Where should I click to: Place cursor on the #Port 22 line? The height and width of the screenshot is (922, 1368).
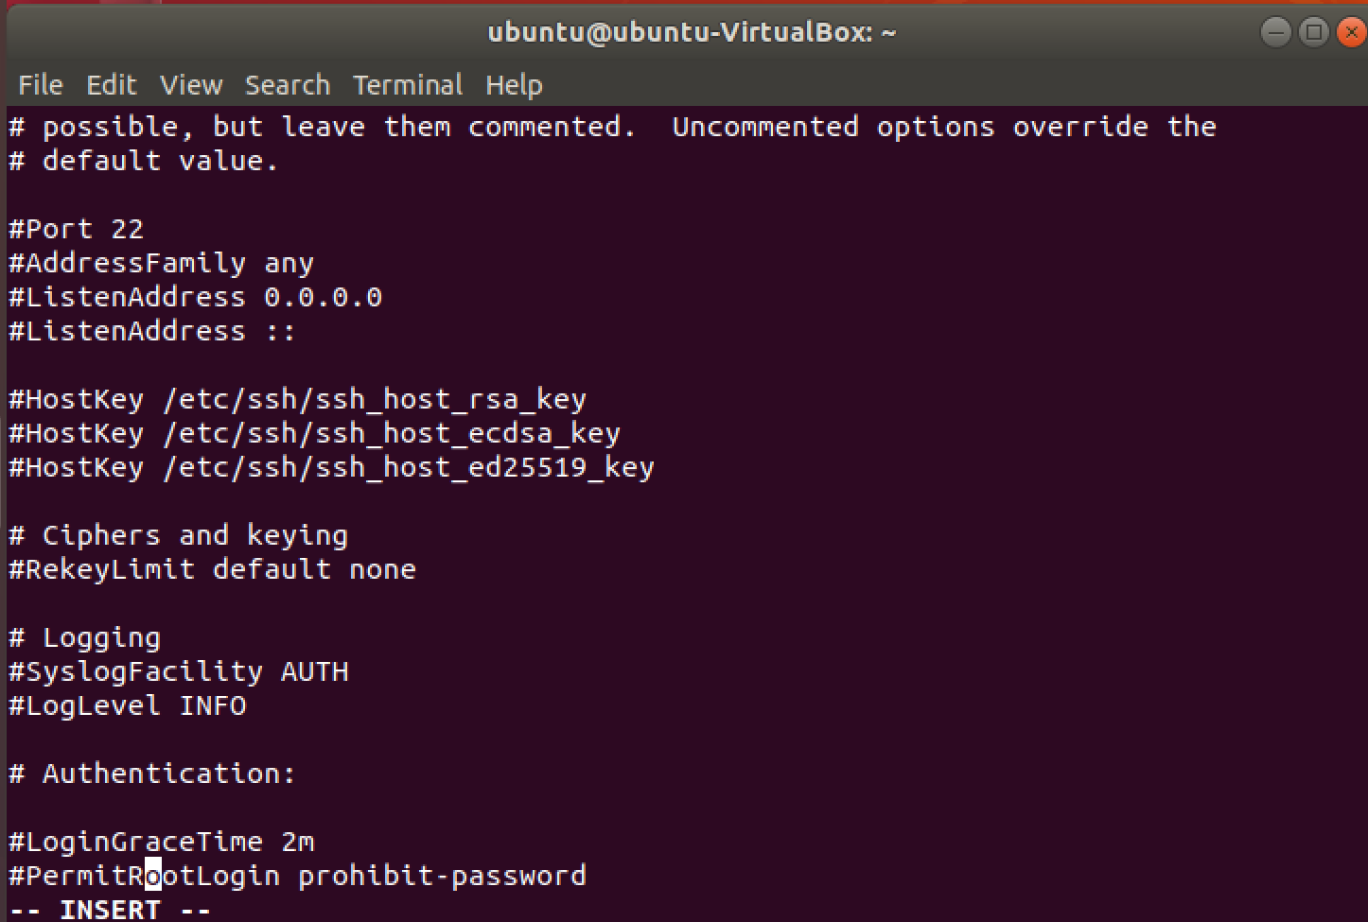tap(77, 230)
